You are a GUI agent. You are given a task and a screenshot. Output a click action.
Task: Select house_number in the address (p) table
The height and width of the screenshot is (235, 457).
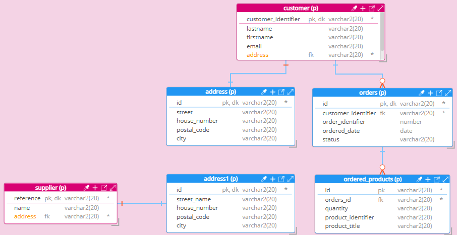tap(231, 121)
